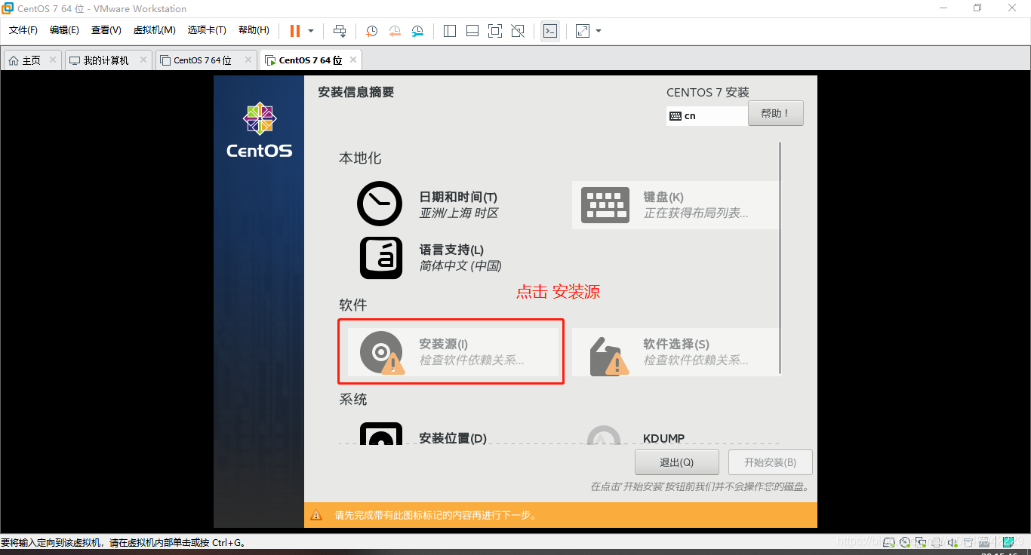Click the hard disk status bar icon
This screenshot has height=555, width=1031.
pyautogui.click(x=890, y=541)
